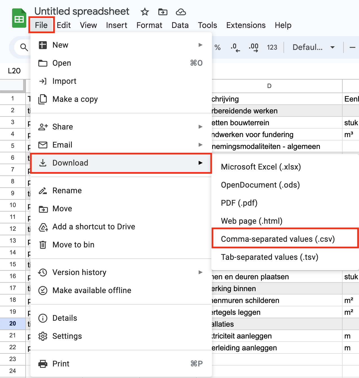Click the decrease font size minus button
The width and height of the screenshot is (359, 378).
[352, 47]
